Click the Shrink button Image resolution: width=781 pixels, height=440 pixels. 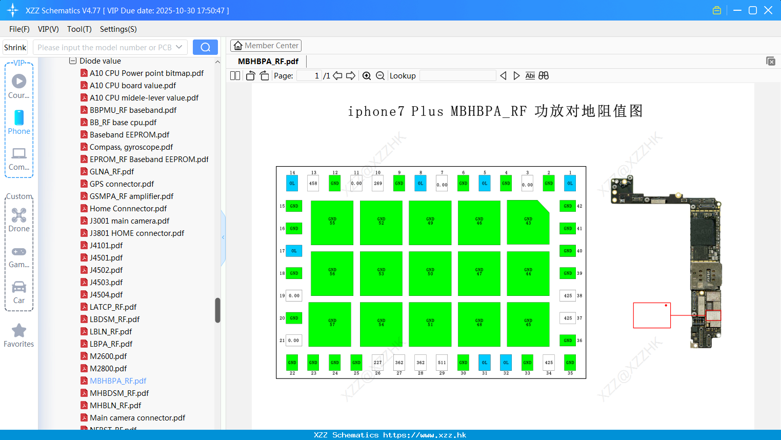[15, 47]
